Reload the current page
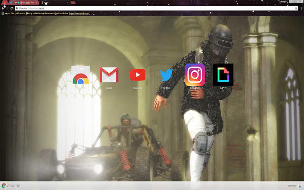Viewport: 304px width, 190px height. (x=11, y=8)
